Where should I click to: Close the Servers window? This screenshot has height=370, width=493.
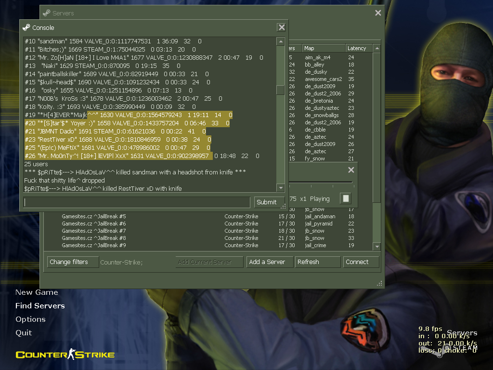point(378,13)
